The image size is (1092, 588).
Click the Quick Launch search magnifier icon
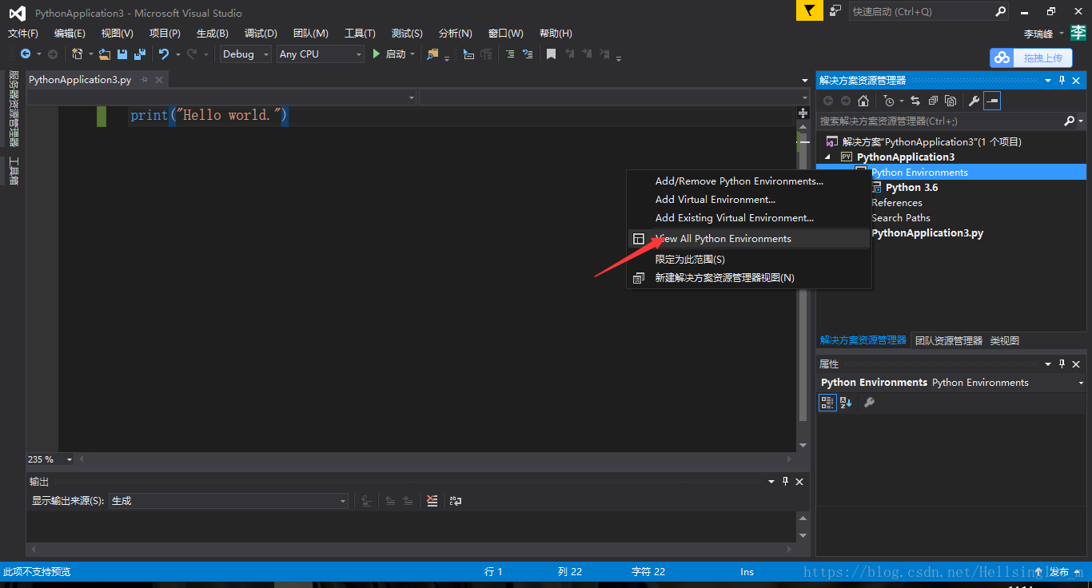[1000, 11]
